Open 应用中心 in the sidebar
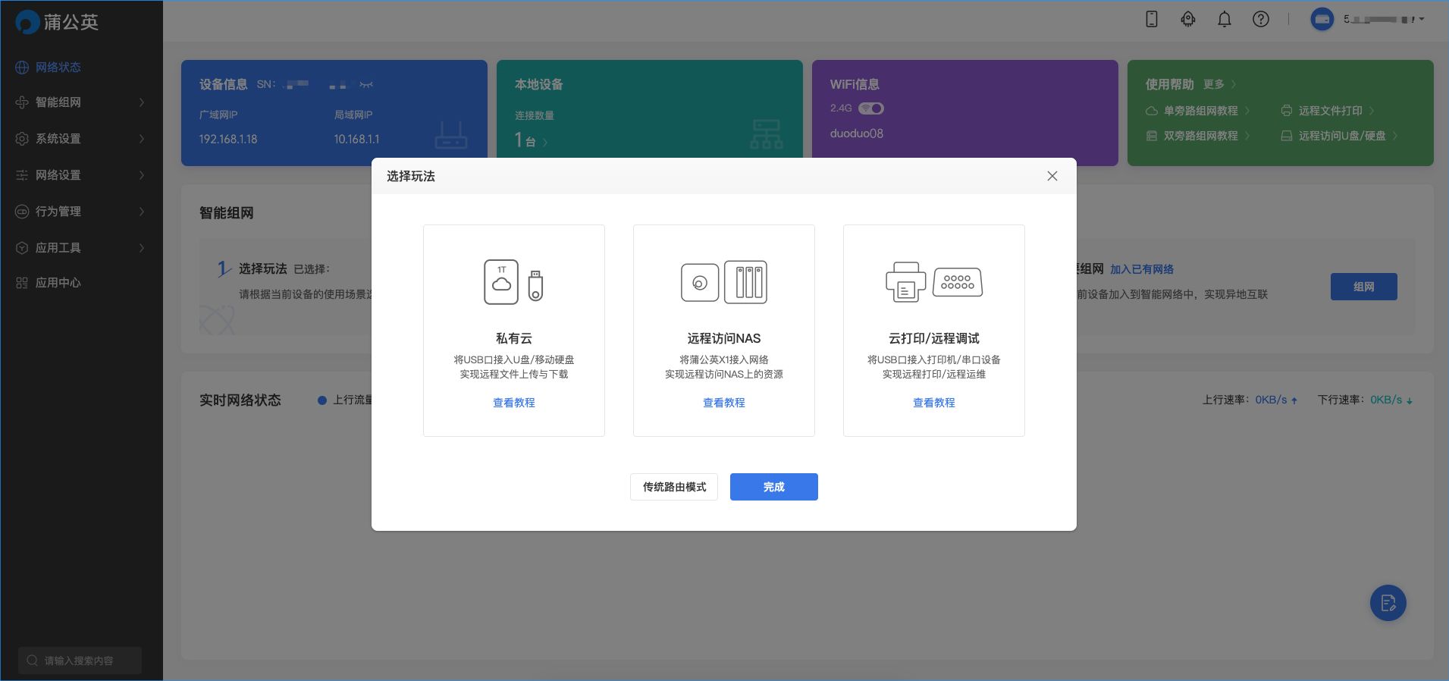The image size is (1449, 681). pos(58,283)
